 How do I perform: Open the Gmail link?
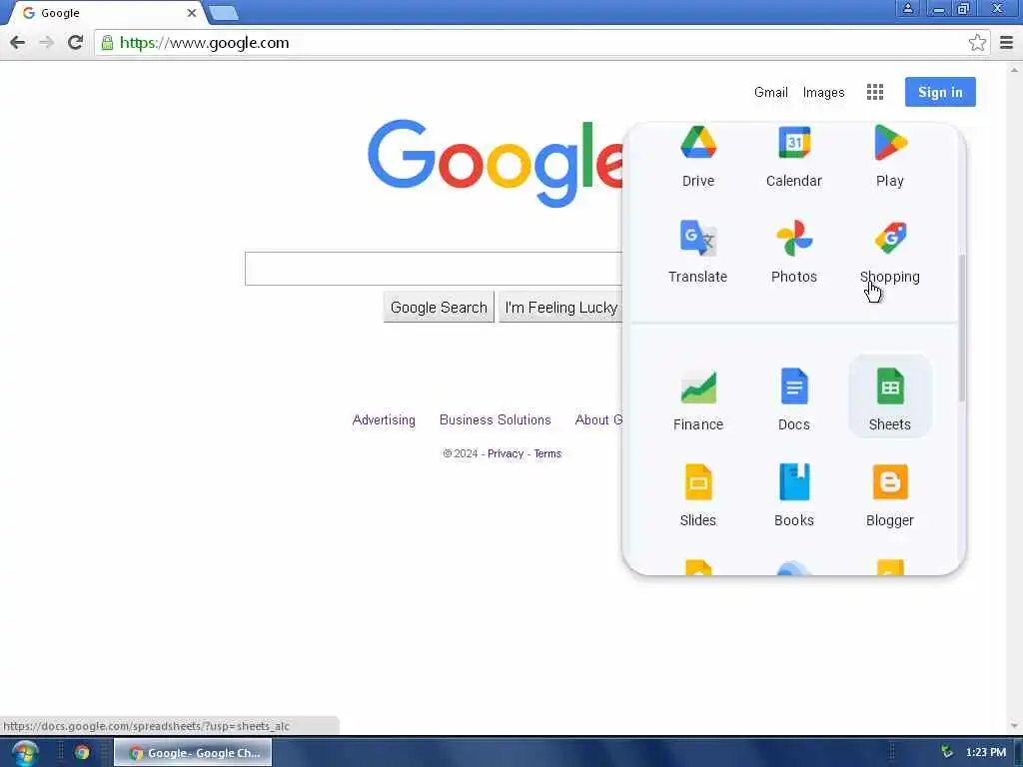(x=770, y=93)
